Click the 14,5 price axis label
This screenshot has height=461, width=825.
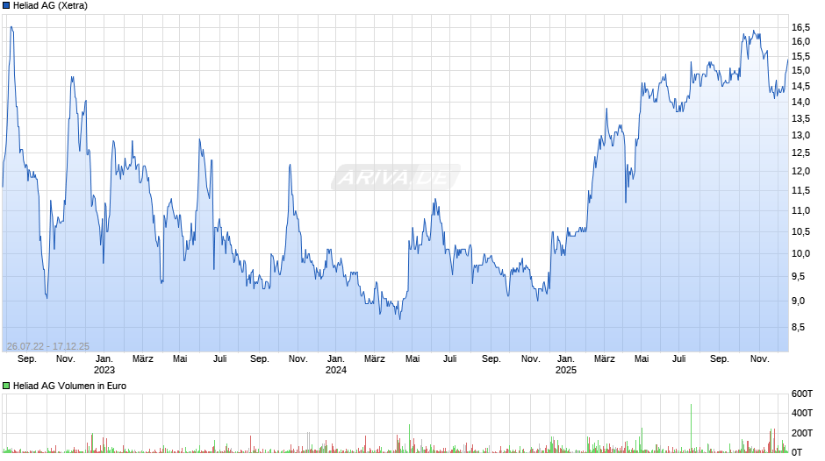pos(800,86)
